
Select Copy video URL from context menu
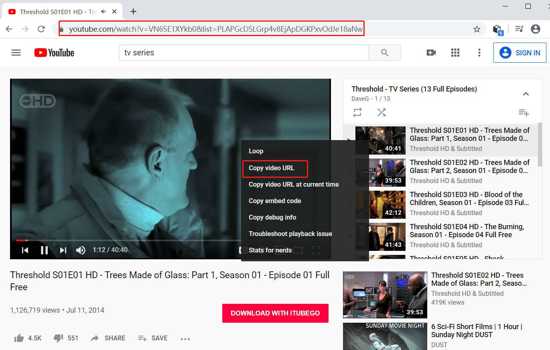(x=272, y=168)
